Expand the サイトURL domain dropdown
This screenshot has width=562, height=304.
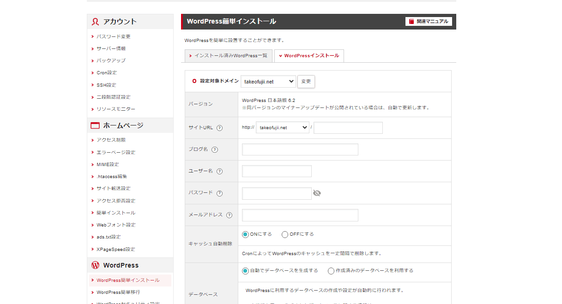(283, 128)
